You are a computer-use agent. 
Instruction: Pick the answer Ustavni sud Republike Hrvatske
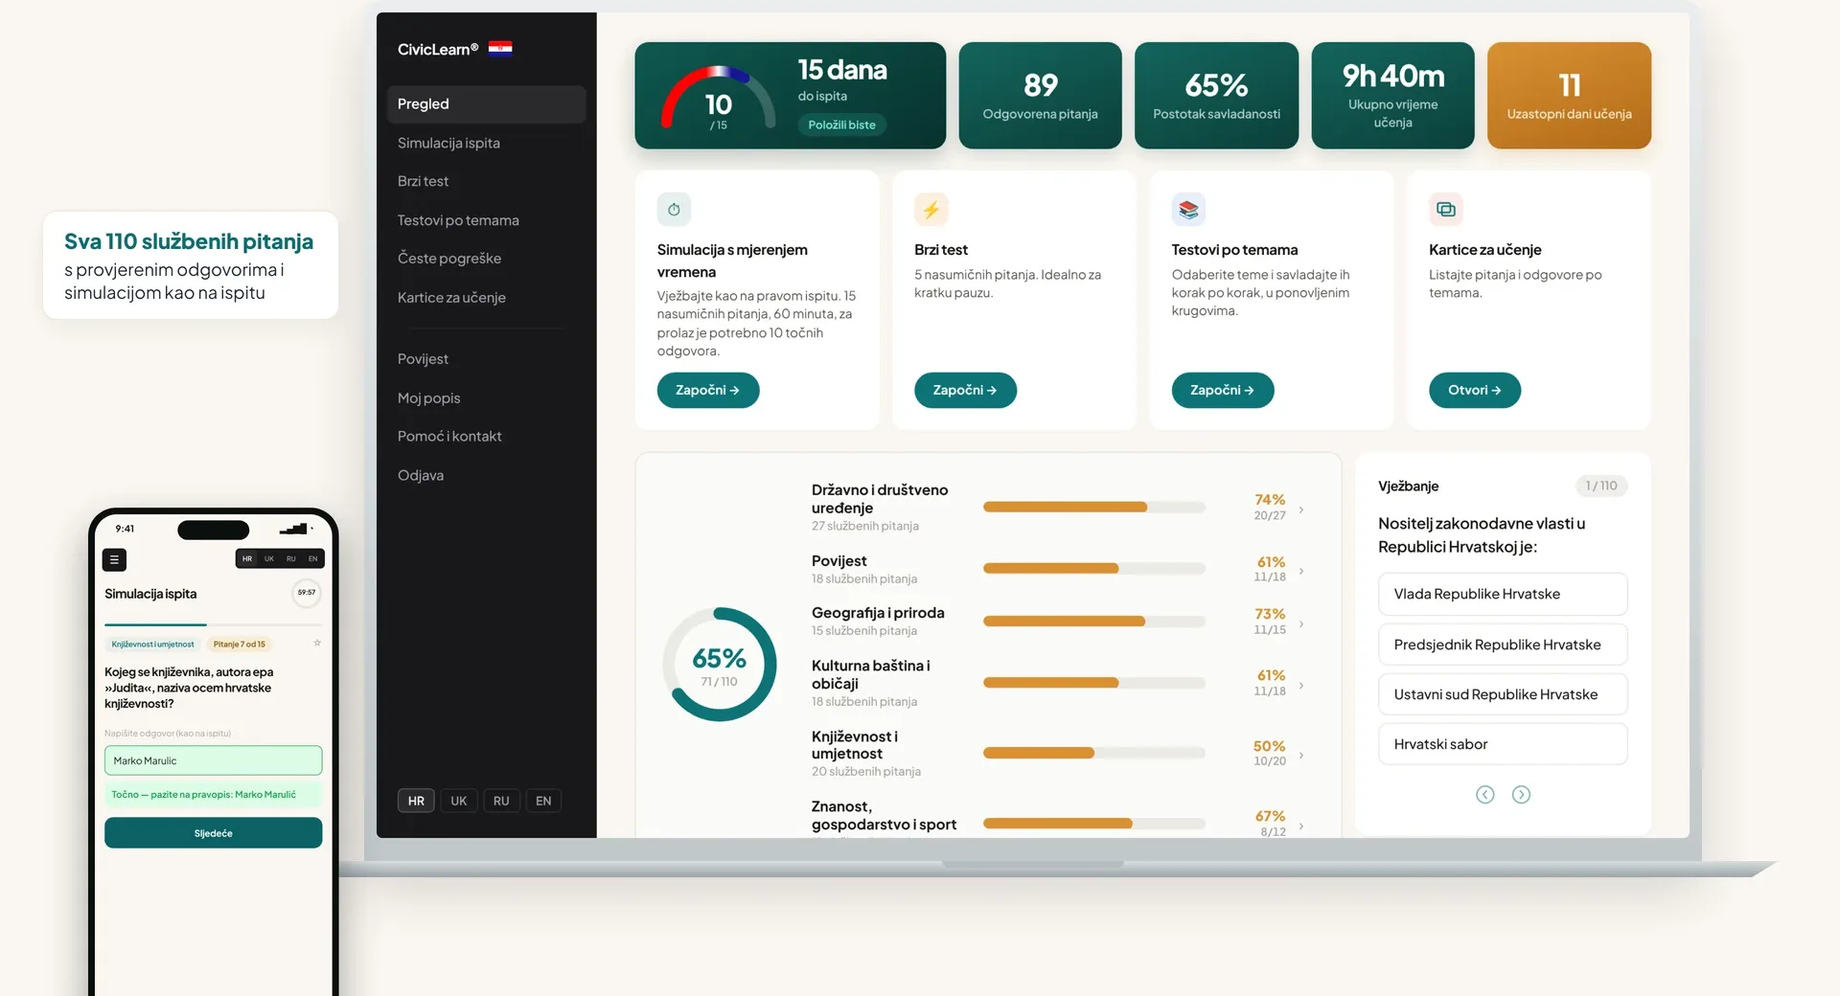click(1503, 694)
